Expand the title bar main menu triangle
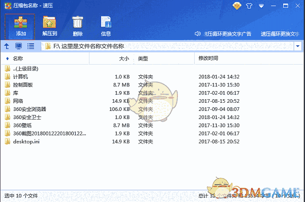The height and width of the screenshot is (202, 305). pyautogui.click(x=261, y=6)
